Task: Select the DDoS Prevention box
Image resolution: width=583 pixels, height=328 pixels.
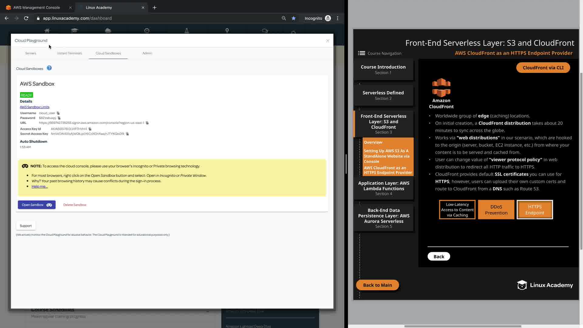Action: pos(496,210)
